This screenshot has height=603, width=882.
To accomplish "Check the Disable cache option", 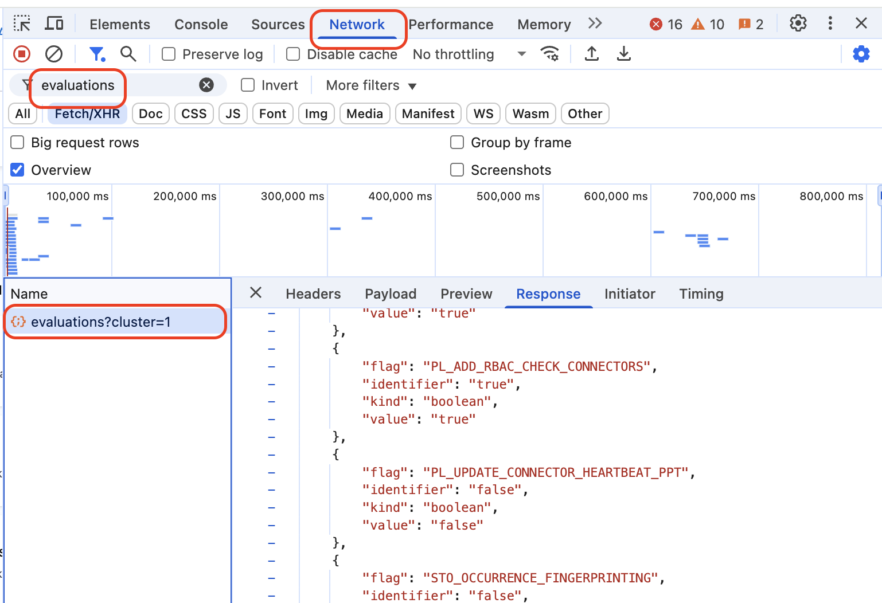I will point(293,54).
